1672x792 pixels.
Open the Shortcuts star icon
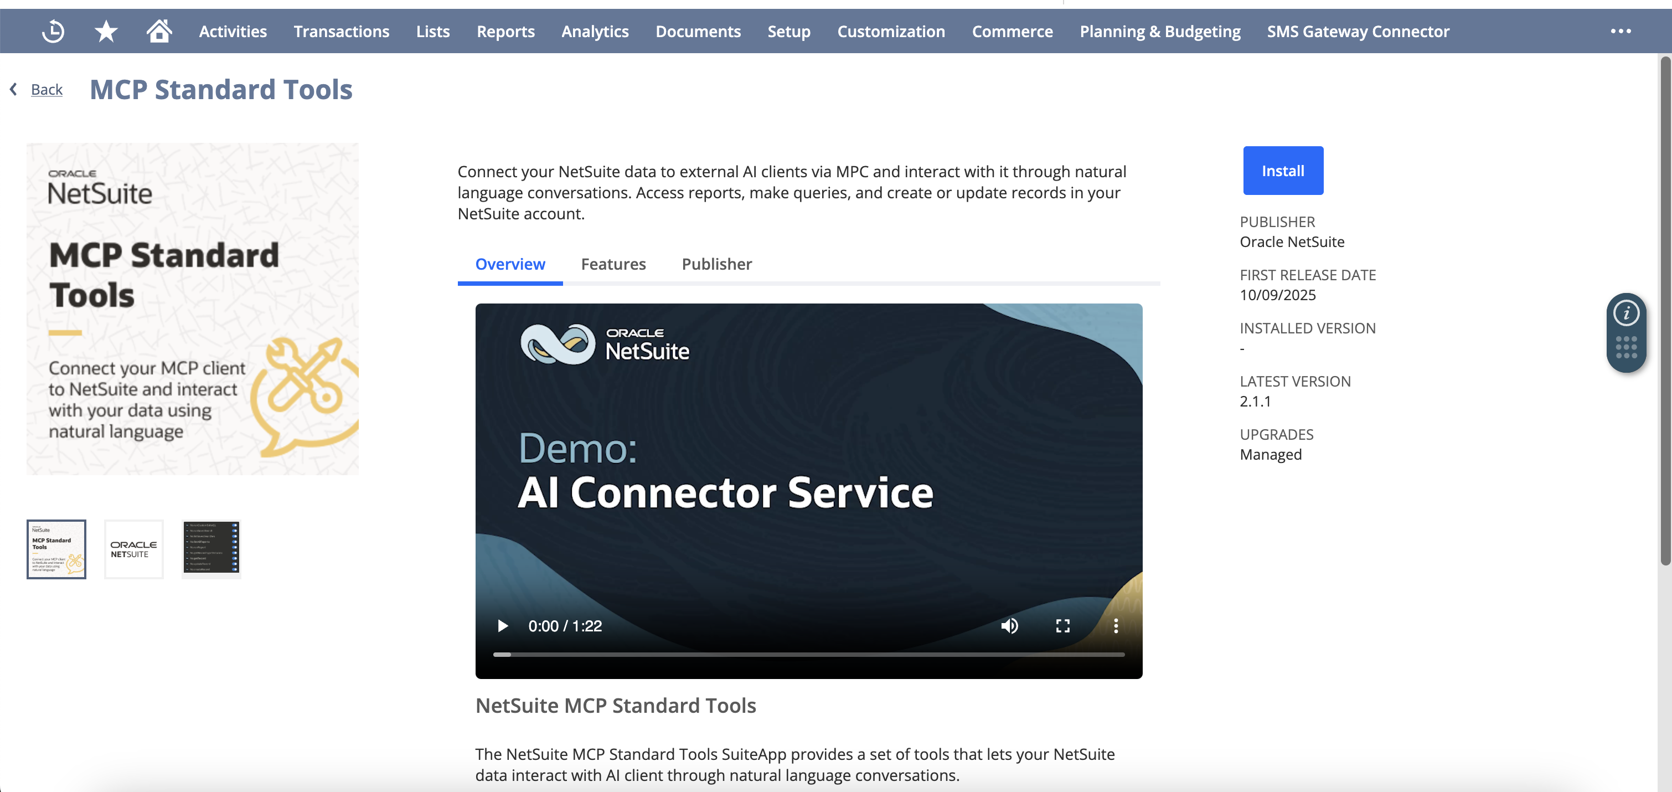tap(106, 30)
